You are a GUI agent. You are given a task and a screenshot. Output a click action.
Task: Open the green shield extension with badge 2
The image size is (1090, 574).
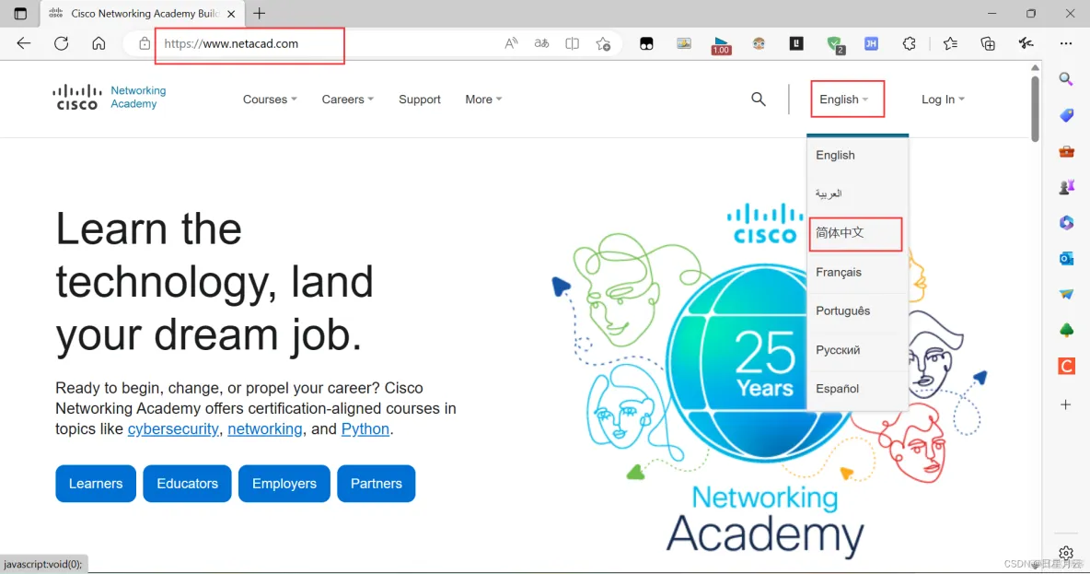click(x=836, y=45)
